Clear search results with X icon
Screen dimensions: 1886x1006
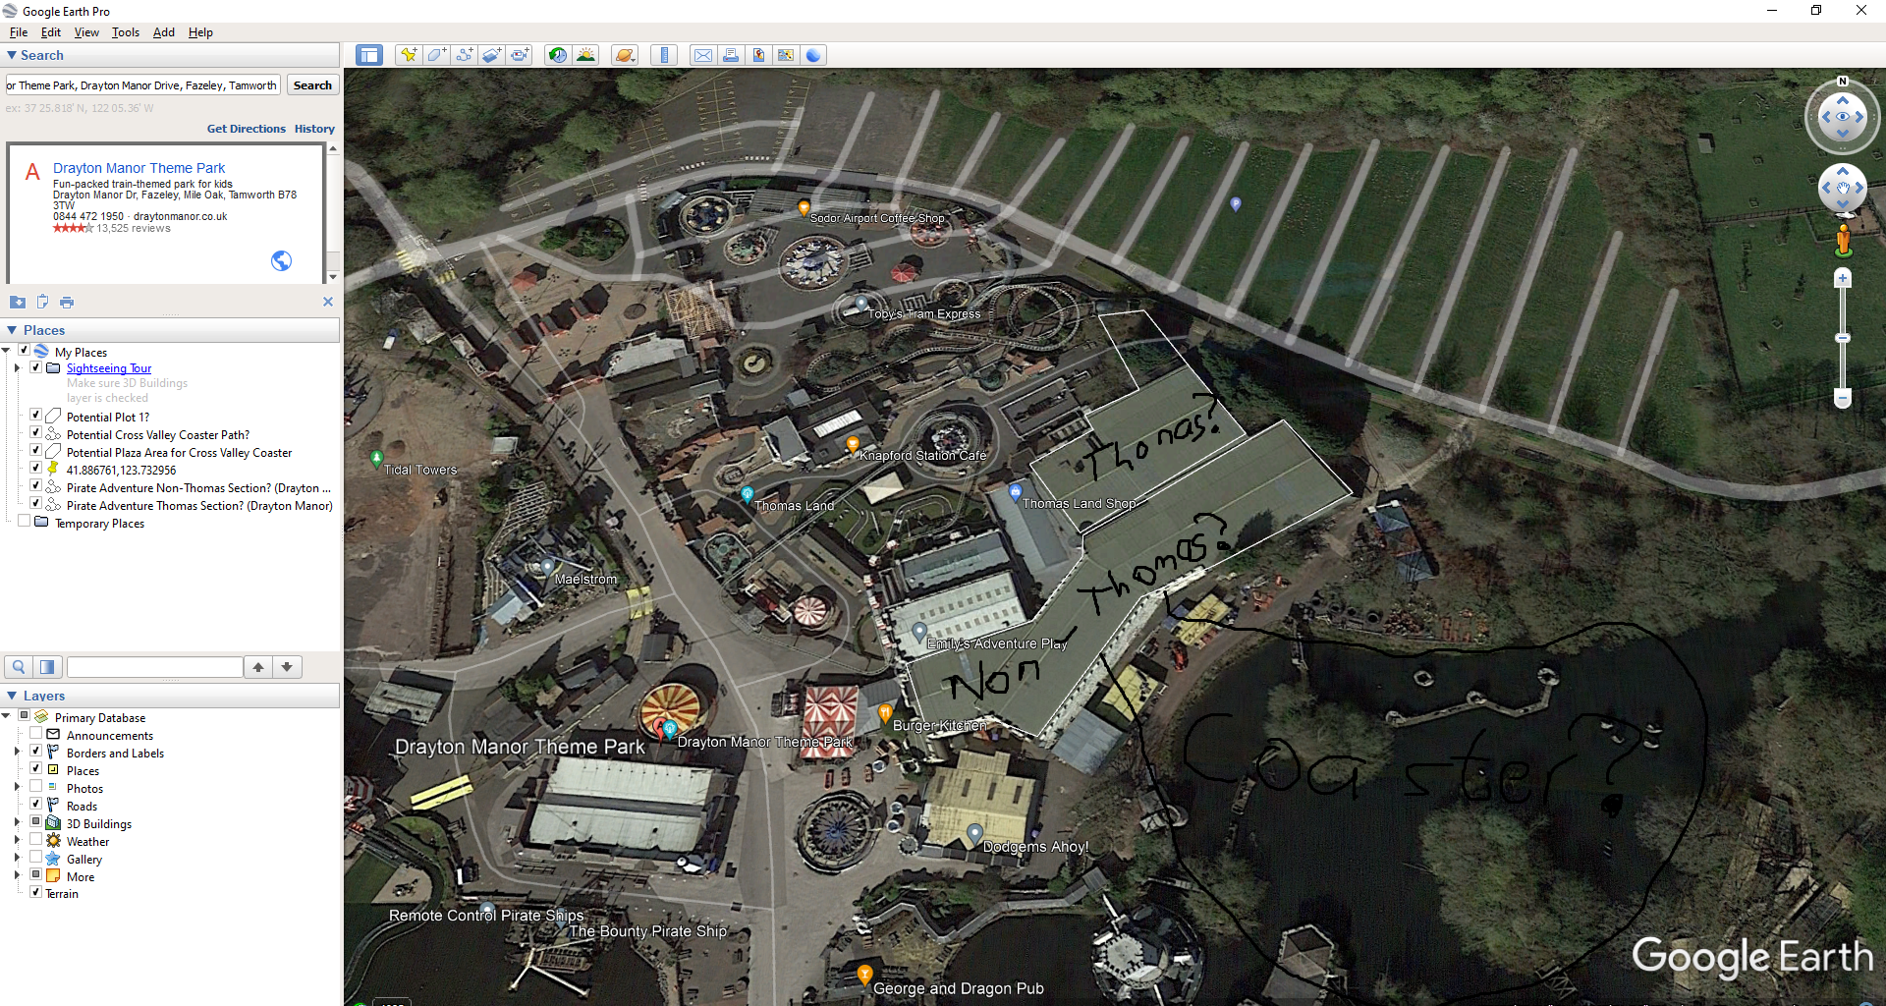coord(328,302)
